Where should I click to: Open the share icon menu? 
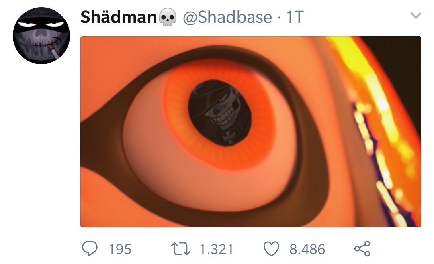point(362,248)
